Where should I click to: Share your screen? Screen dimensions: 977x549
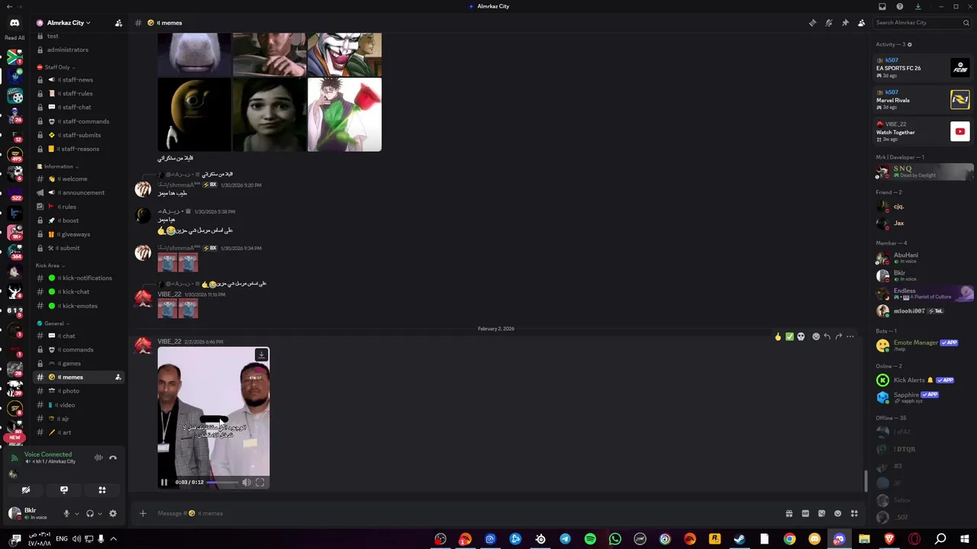(x=64, y=490)
